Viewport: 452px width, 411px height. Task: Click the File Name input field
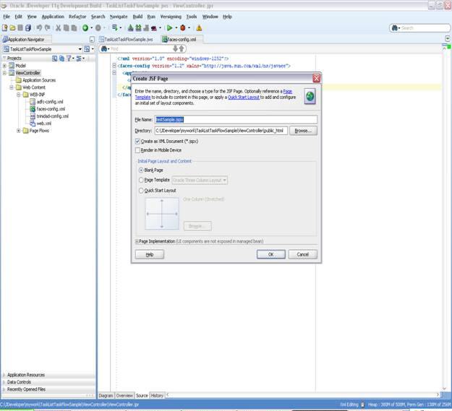(236, 119)
